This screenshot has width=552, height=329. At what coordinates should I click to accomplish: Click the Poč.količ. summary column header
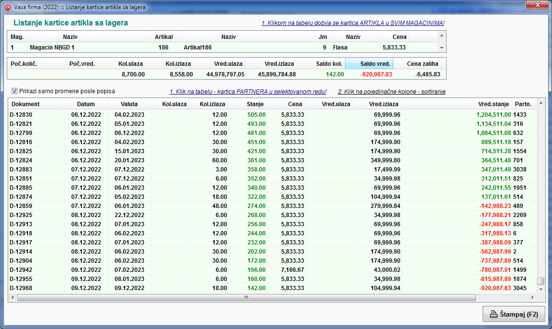(x=27, y=63)
